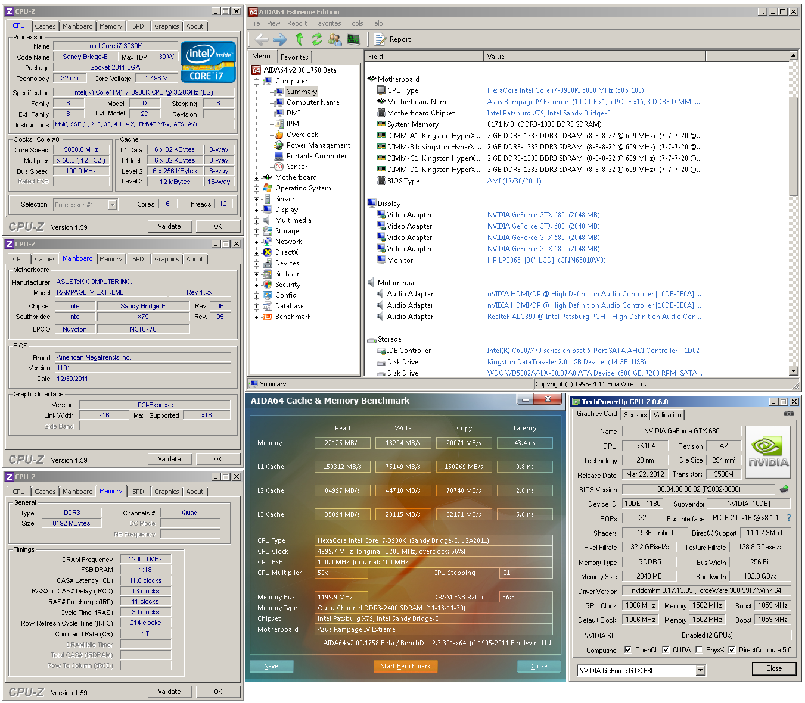
Task: Click the AIDA64 root node icon
Action: click(256, 70)
